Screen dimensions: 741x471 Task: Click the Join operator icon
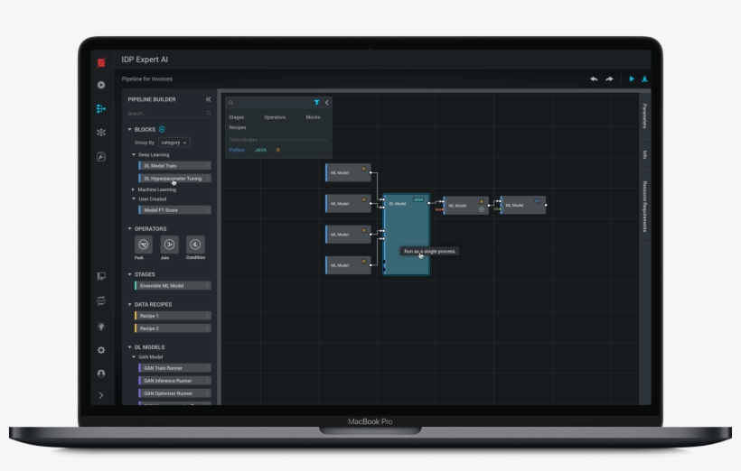point(169,245)
